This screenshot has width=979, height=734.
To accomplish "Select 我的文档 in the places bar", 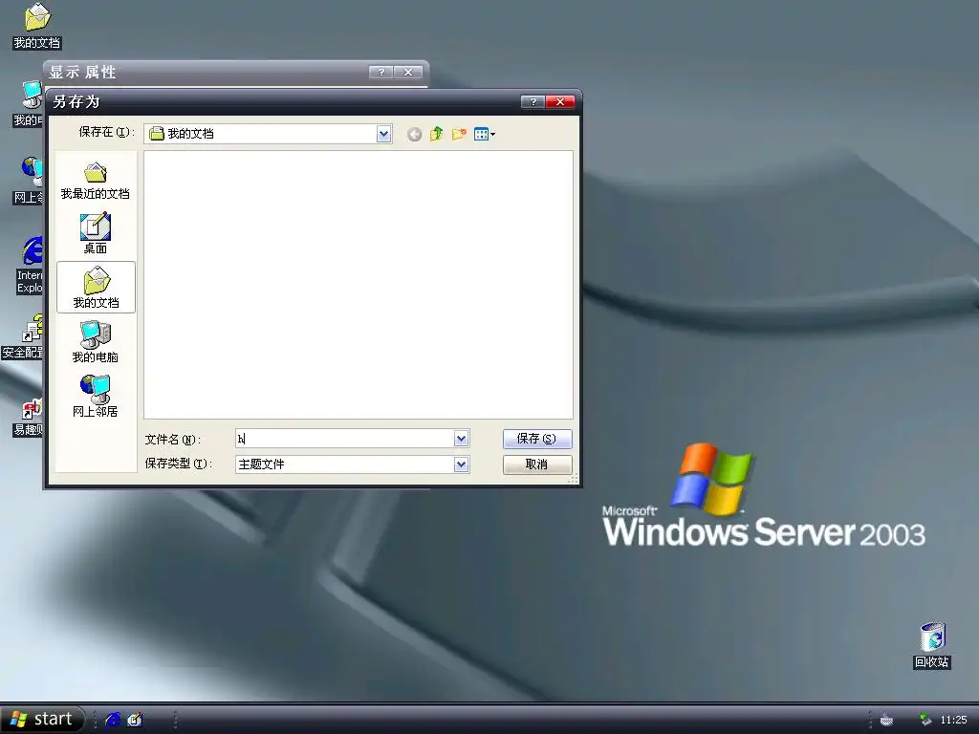I will point(96,287).
